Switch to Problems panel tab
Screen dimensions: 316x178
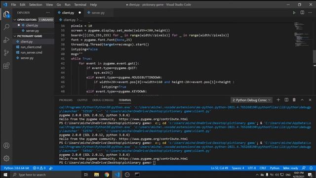(x=66, y=100)
